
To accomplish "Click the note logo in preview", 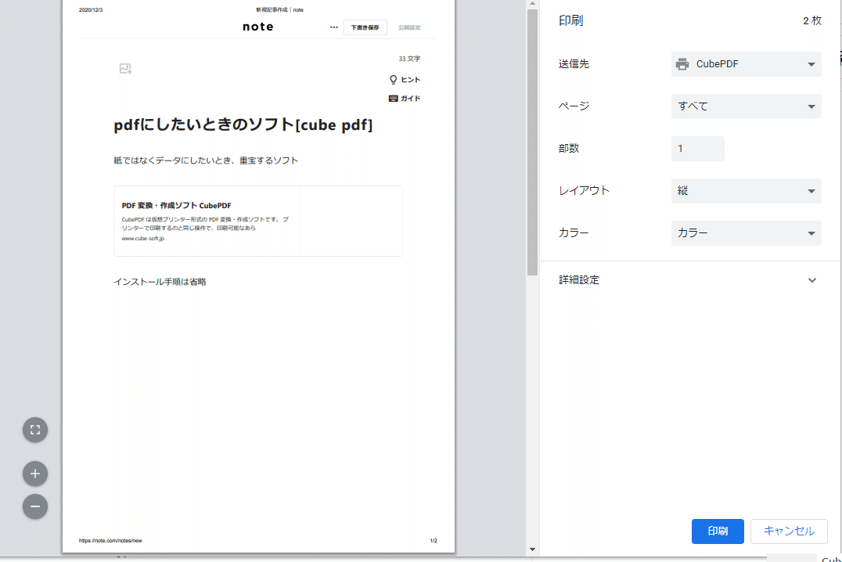I will (x=257, y=27).
